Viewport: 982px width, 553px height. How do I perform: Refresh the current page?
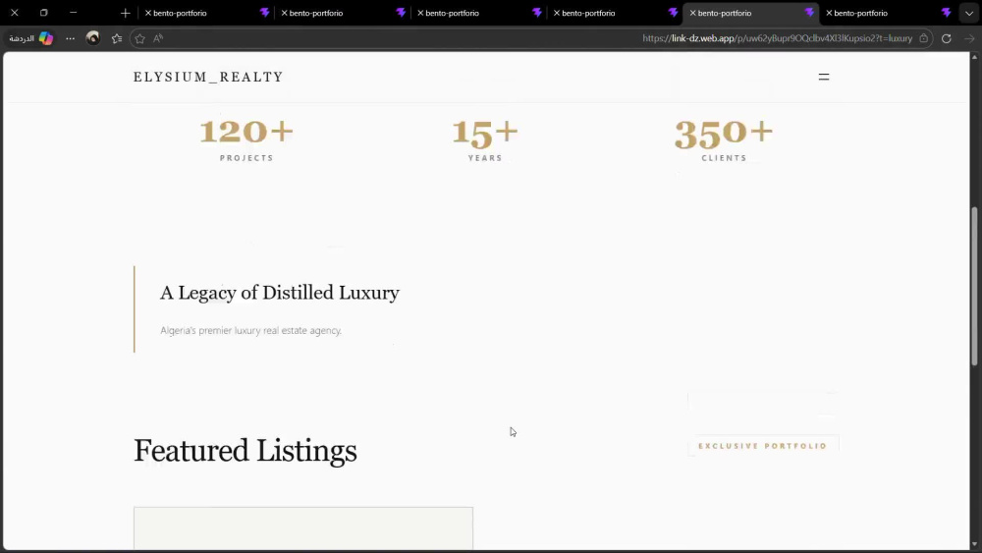947,38
